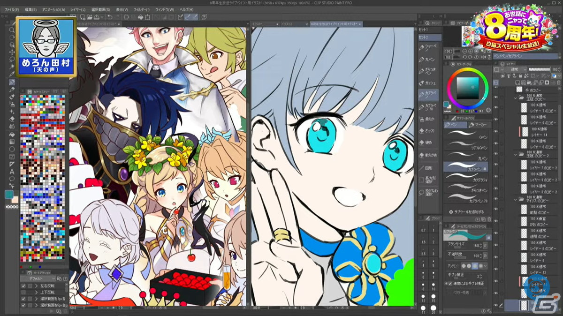Select the Text tool marked with A
The width and height of the screenshot is (563, 316).
[x=12, y=171]
